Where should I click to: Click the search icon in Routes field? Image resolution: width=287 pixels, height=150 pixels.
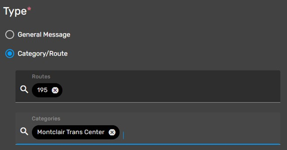[24, 89]
